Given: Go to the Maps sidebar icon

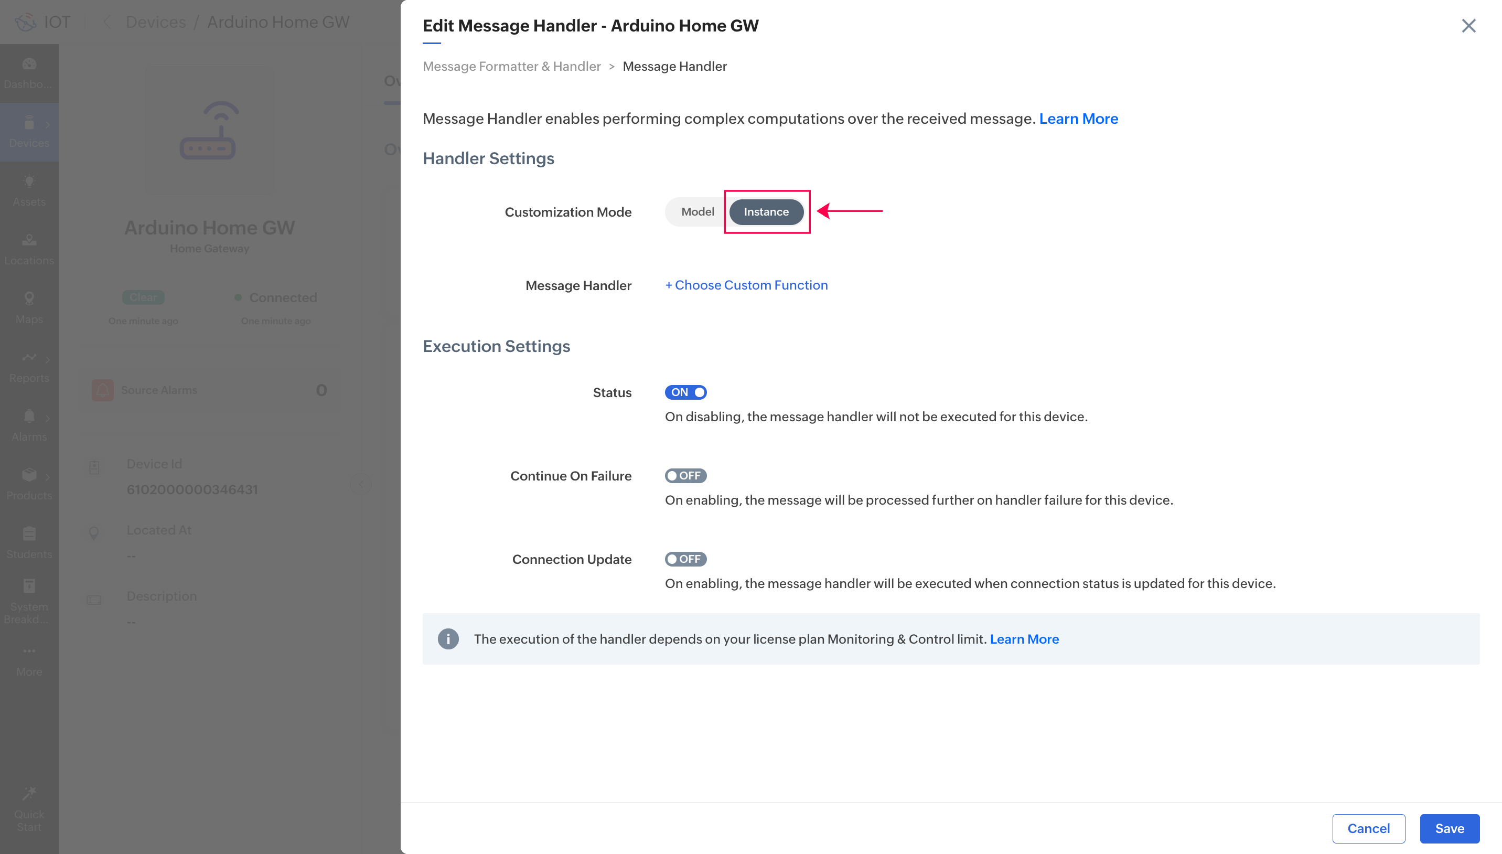Looking at the screenshot, I should 29,299.
